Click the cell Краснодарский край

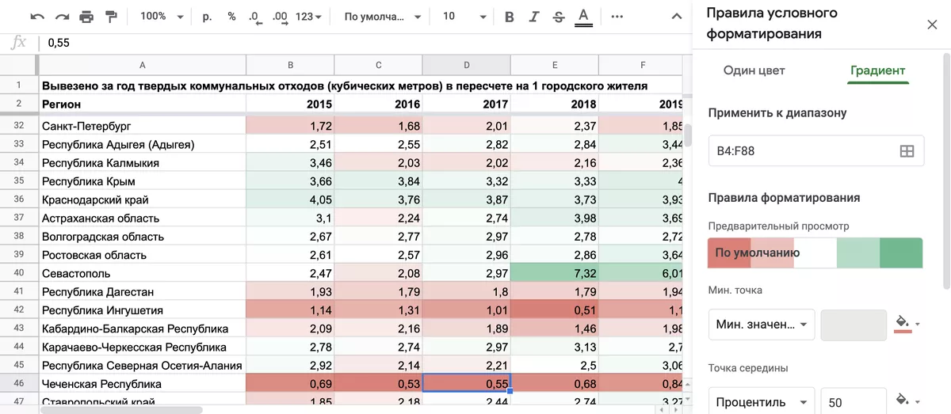pos(142,199)
